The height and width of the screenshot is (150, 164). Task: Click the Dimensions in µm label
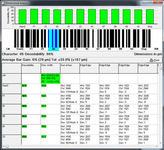coord(148,54)
